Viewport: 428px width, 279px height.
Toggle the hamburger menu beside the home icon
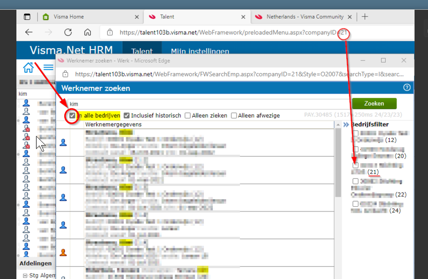(48, 67)
